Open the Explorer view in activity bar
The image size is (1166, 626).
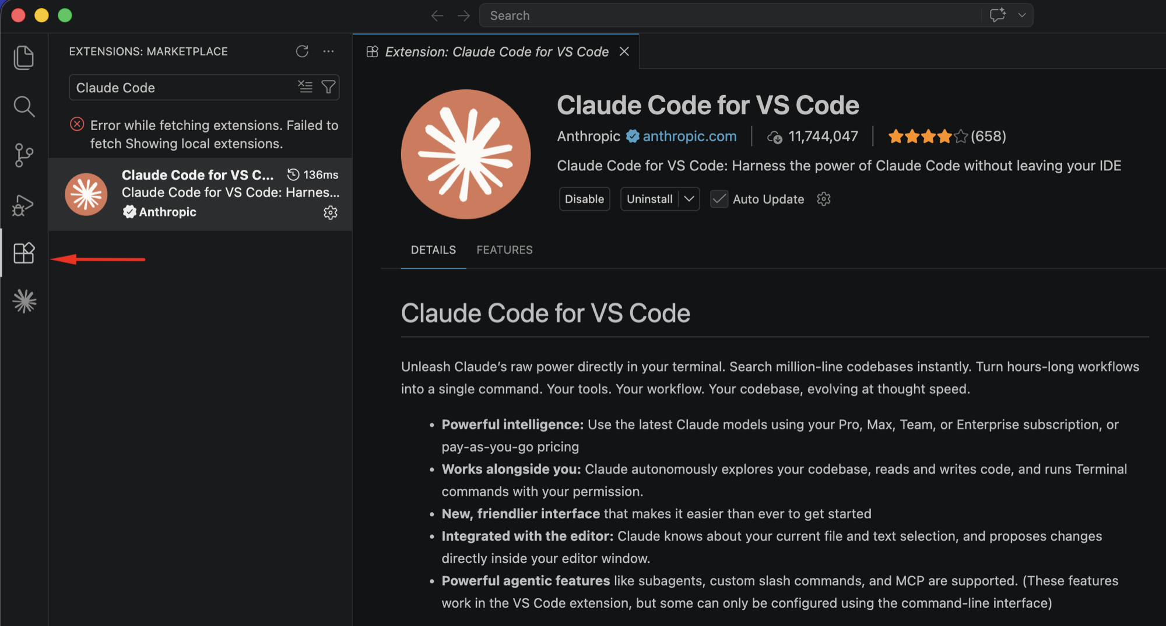coord(23,57)
